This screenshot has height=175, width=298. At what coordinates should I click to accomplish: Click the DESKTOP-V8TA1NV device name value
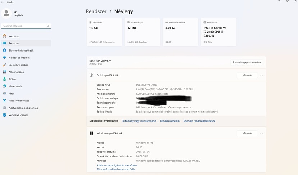pos(147,85)
